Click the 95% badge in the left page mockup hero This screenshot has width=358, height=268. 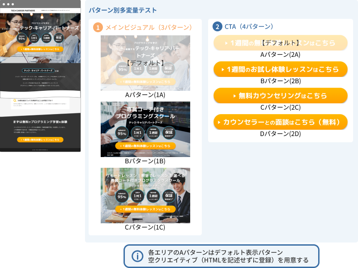pyautogui.click(x=21, y=38)
